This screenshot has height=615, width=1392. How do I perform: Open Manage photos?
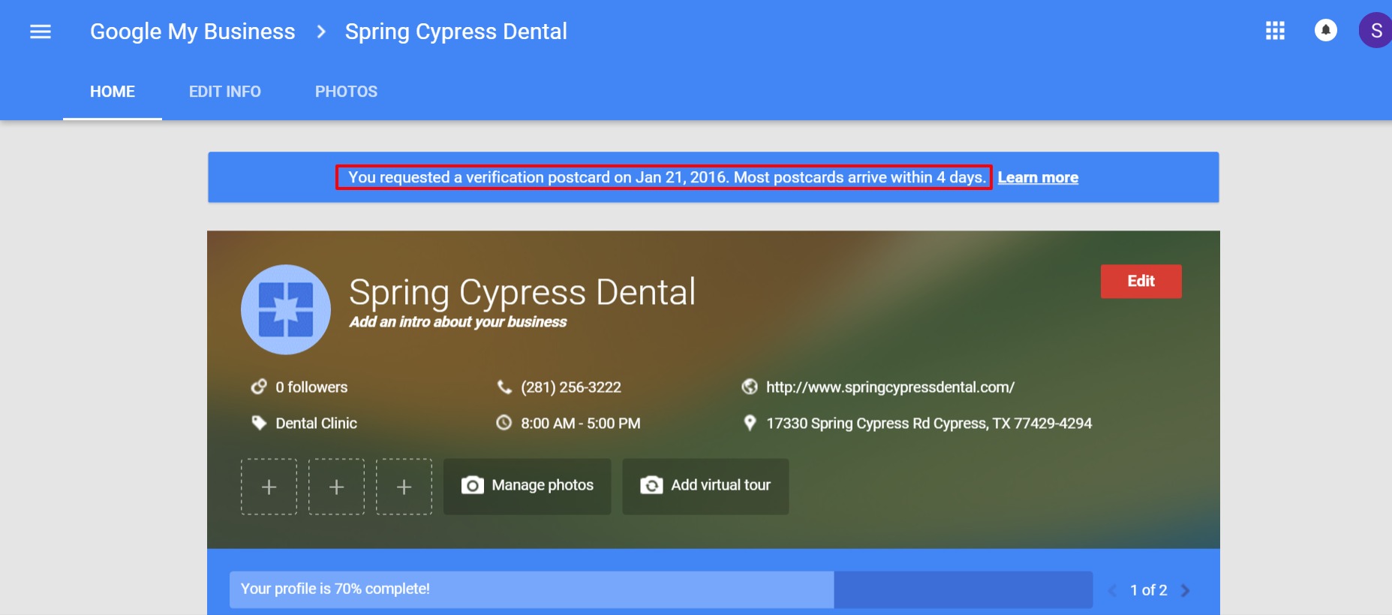(x=527, y=486)
